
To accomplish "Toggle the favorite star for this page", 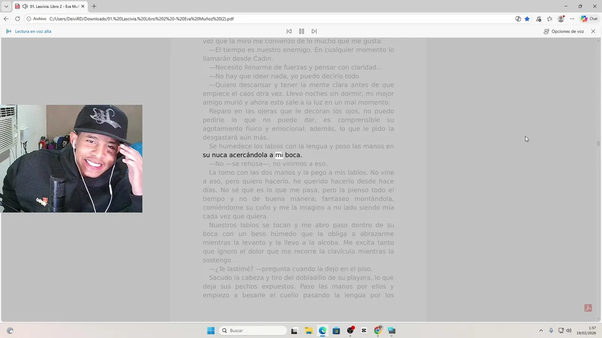I will [x=527, y=19].
